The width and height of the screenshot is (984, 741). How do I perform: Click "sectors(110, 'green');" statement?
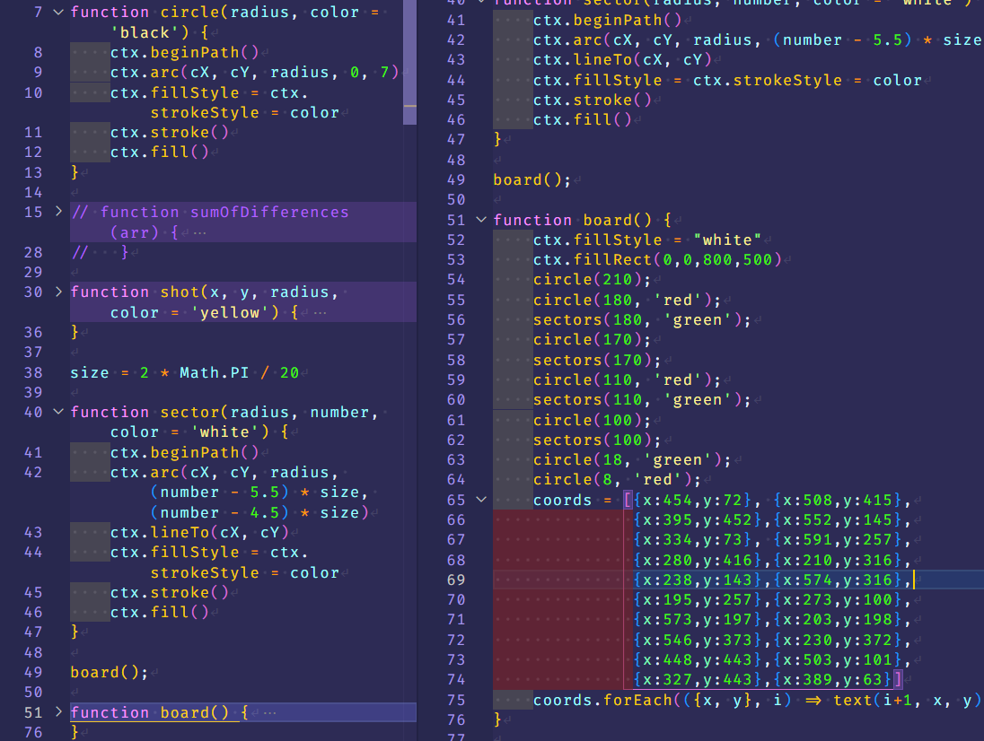pos(642,399)
